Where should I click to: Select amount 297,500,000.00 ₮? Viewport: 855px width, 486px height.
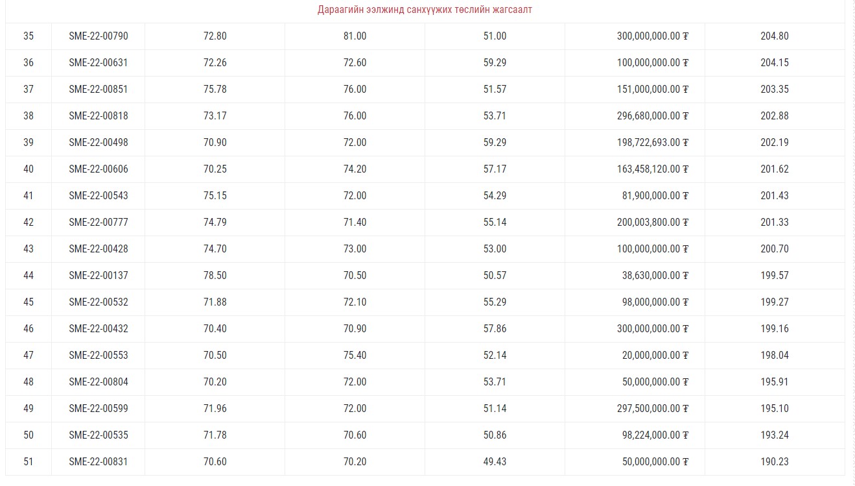(x=652, y=409)
